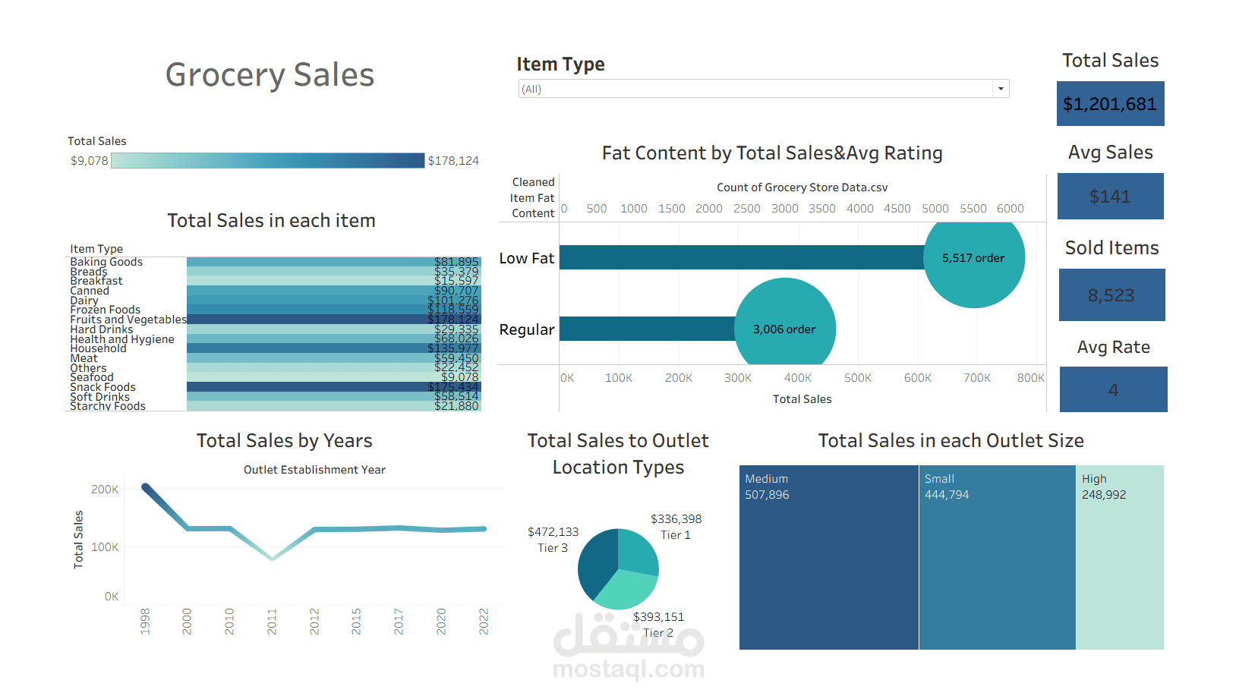Click the Health and Hygiene $68,026 bar

click(334, 339)
